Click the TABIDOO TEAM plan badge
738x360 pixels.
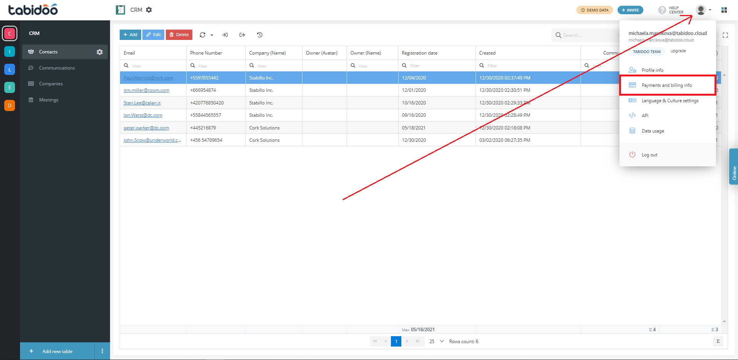coord(646,51)
